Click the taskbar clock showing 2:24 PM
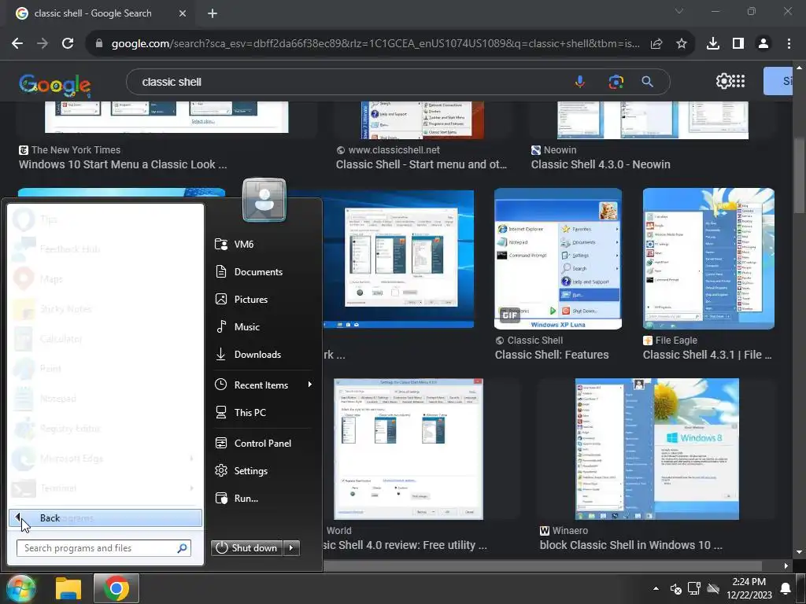The height and width of the screenshot is (604, 806). coord(749,588)
